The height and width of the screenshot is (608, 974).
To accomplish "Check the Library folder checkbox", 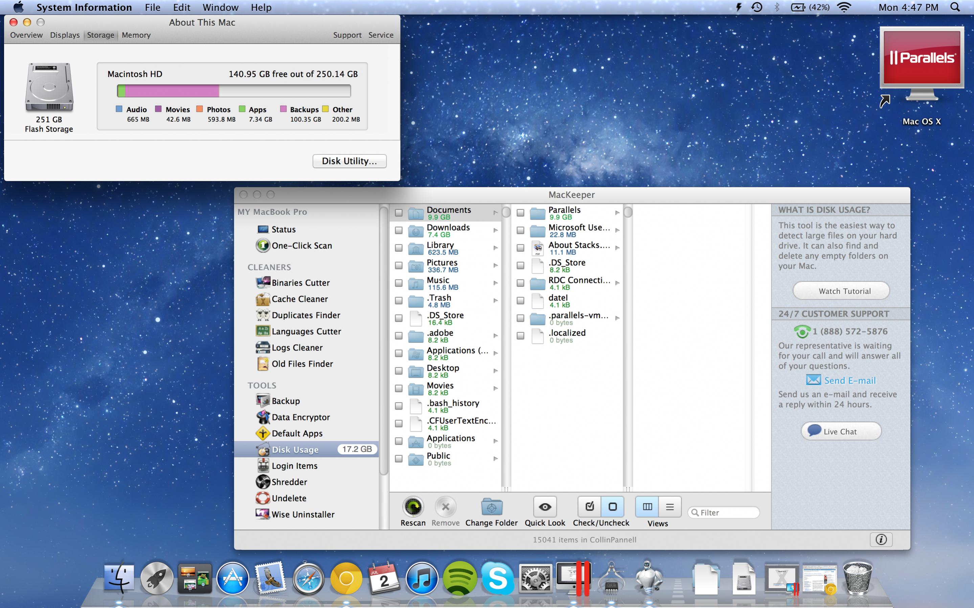I will [399, 248].
